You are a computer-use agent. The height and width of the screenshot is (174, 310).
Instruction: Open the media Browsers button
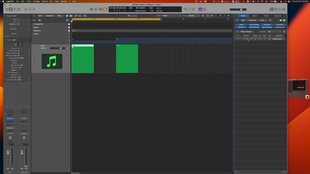coord(284,9)
